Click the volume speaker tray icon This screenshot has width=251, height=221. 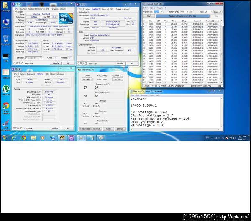[234, 138]
